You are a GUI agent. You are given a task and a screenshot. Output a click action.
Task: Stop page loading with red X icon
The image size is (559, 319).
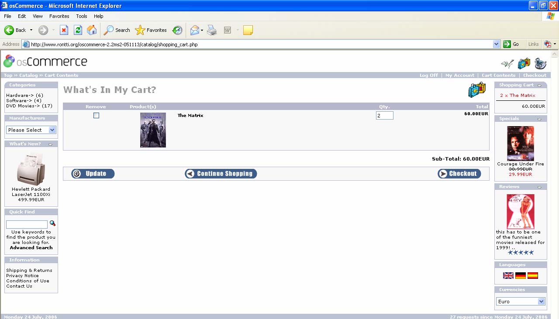(64, 30)
